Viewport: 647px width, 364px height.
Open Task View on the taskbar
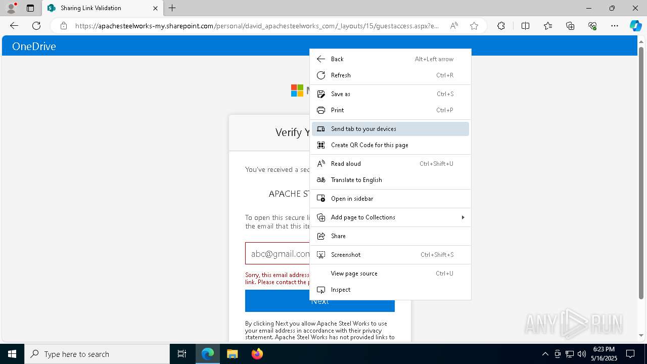tap(182, 354)
